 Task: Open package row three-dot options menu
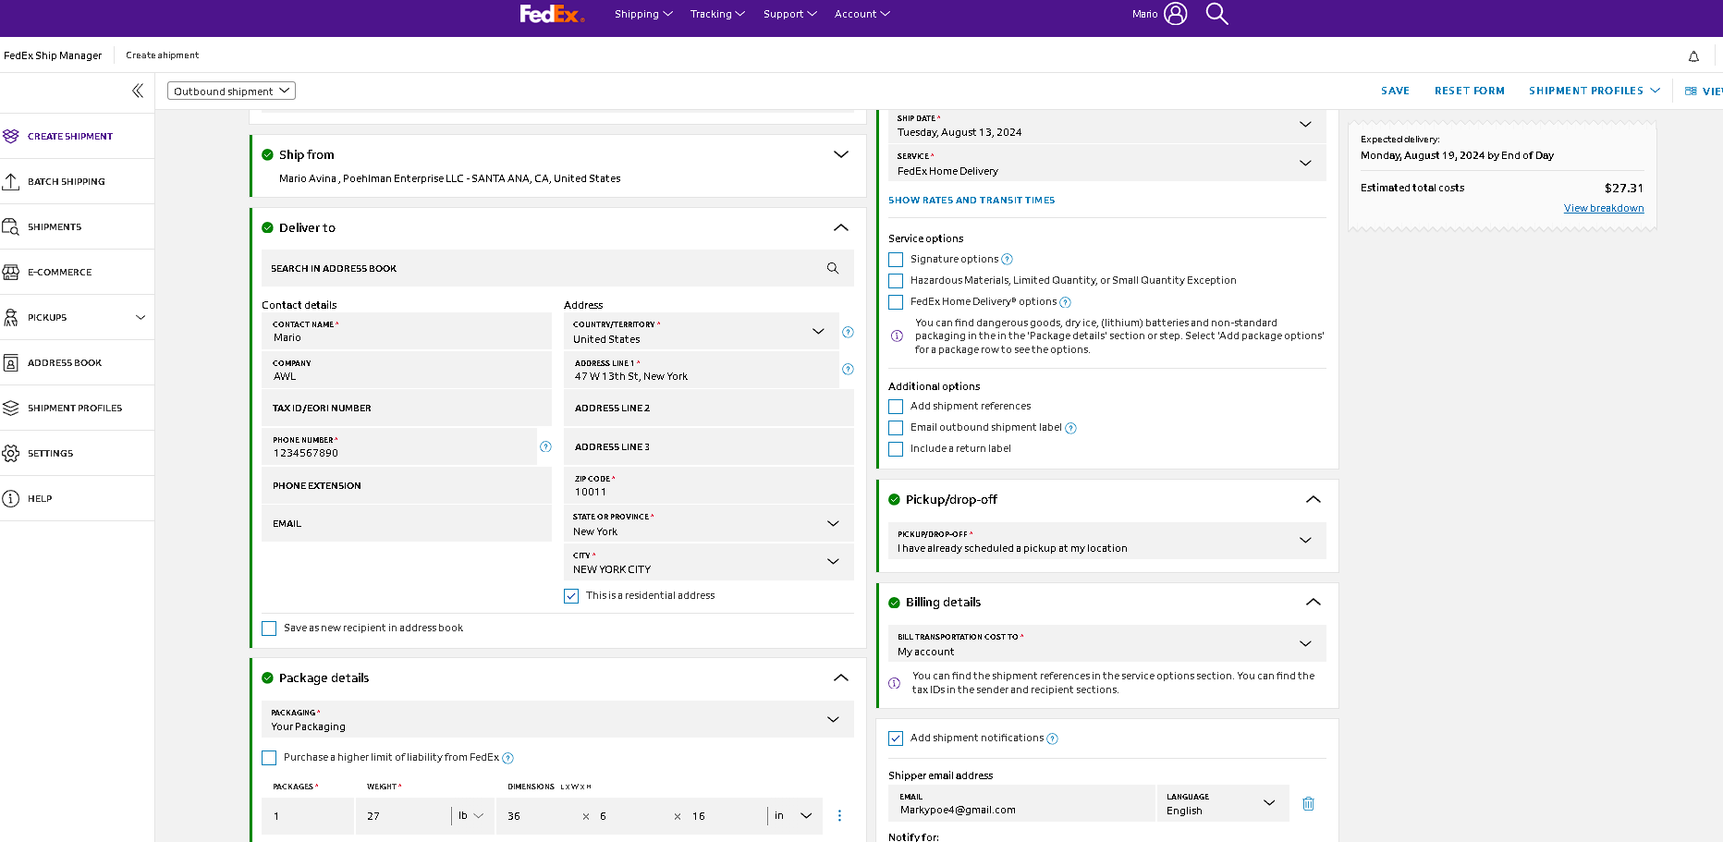pos(839,816)
